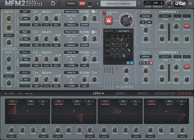Click the Dry level knob
This screenshot has width=194, height=140.
(126, 79)
